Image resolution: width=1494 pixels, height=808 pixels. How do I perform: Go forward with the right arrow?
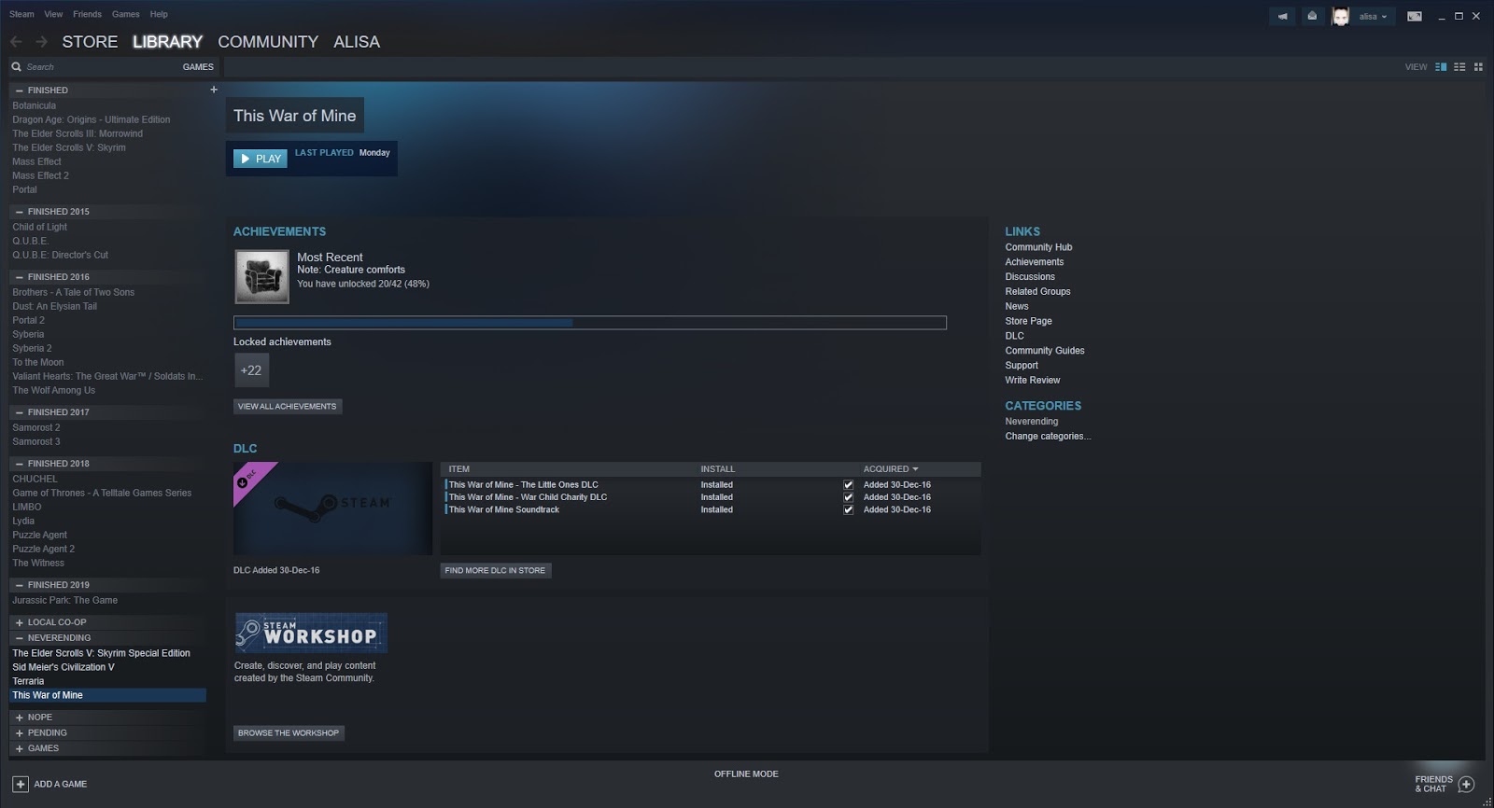[x=41, y=41]
